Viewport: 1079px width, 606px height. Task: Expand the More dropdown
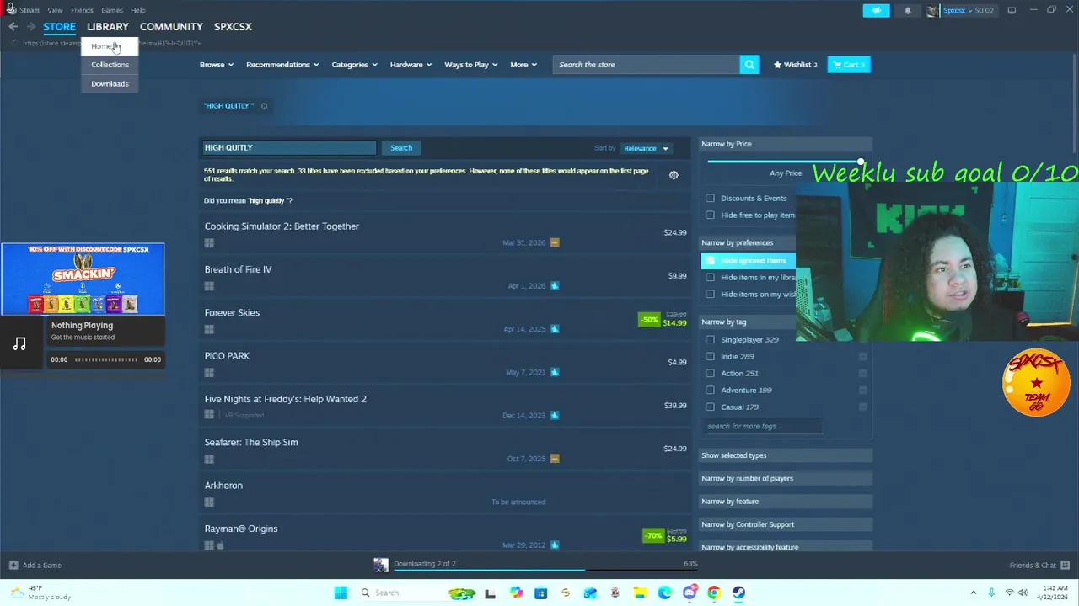coord(523,65)
